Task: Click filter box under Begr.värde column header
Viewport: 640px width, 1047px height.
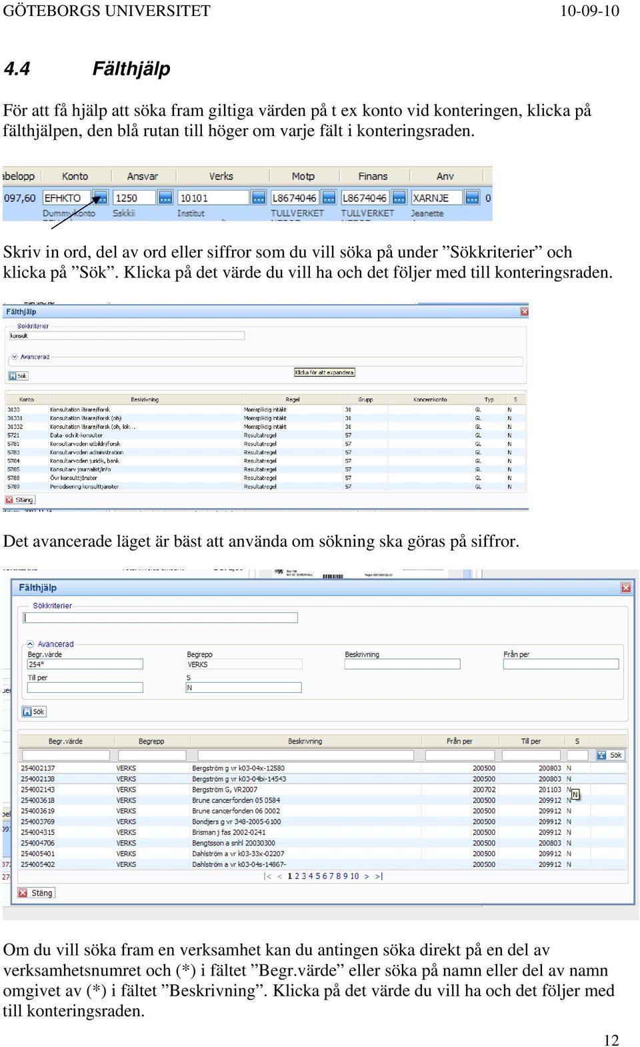Action: (x=65, y=755)
